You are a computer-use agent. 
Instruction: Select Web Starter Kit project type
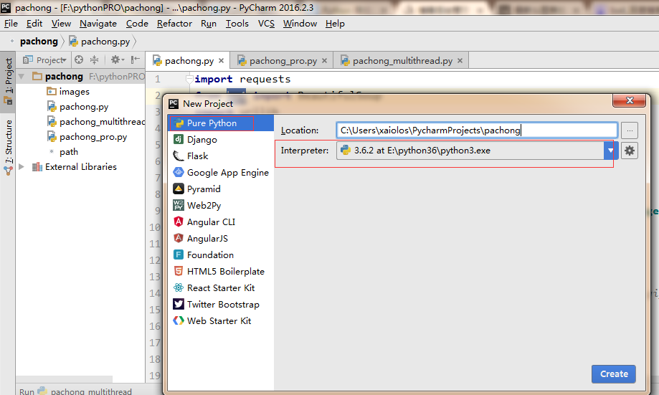pyautogui.click(x=221, y=321)
